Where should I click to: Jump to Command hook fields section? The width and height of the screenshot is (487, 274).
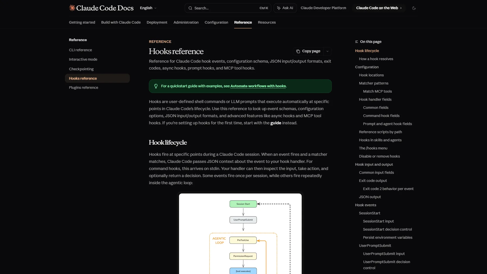[381, 116]
